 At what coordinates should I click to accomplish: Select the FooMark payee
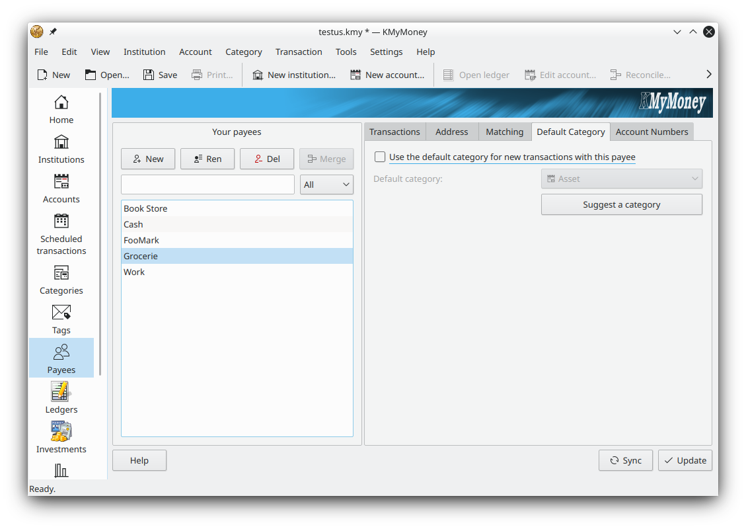click(141, 240)
